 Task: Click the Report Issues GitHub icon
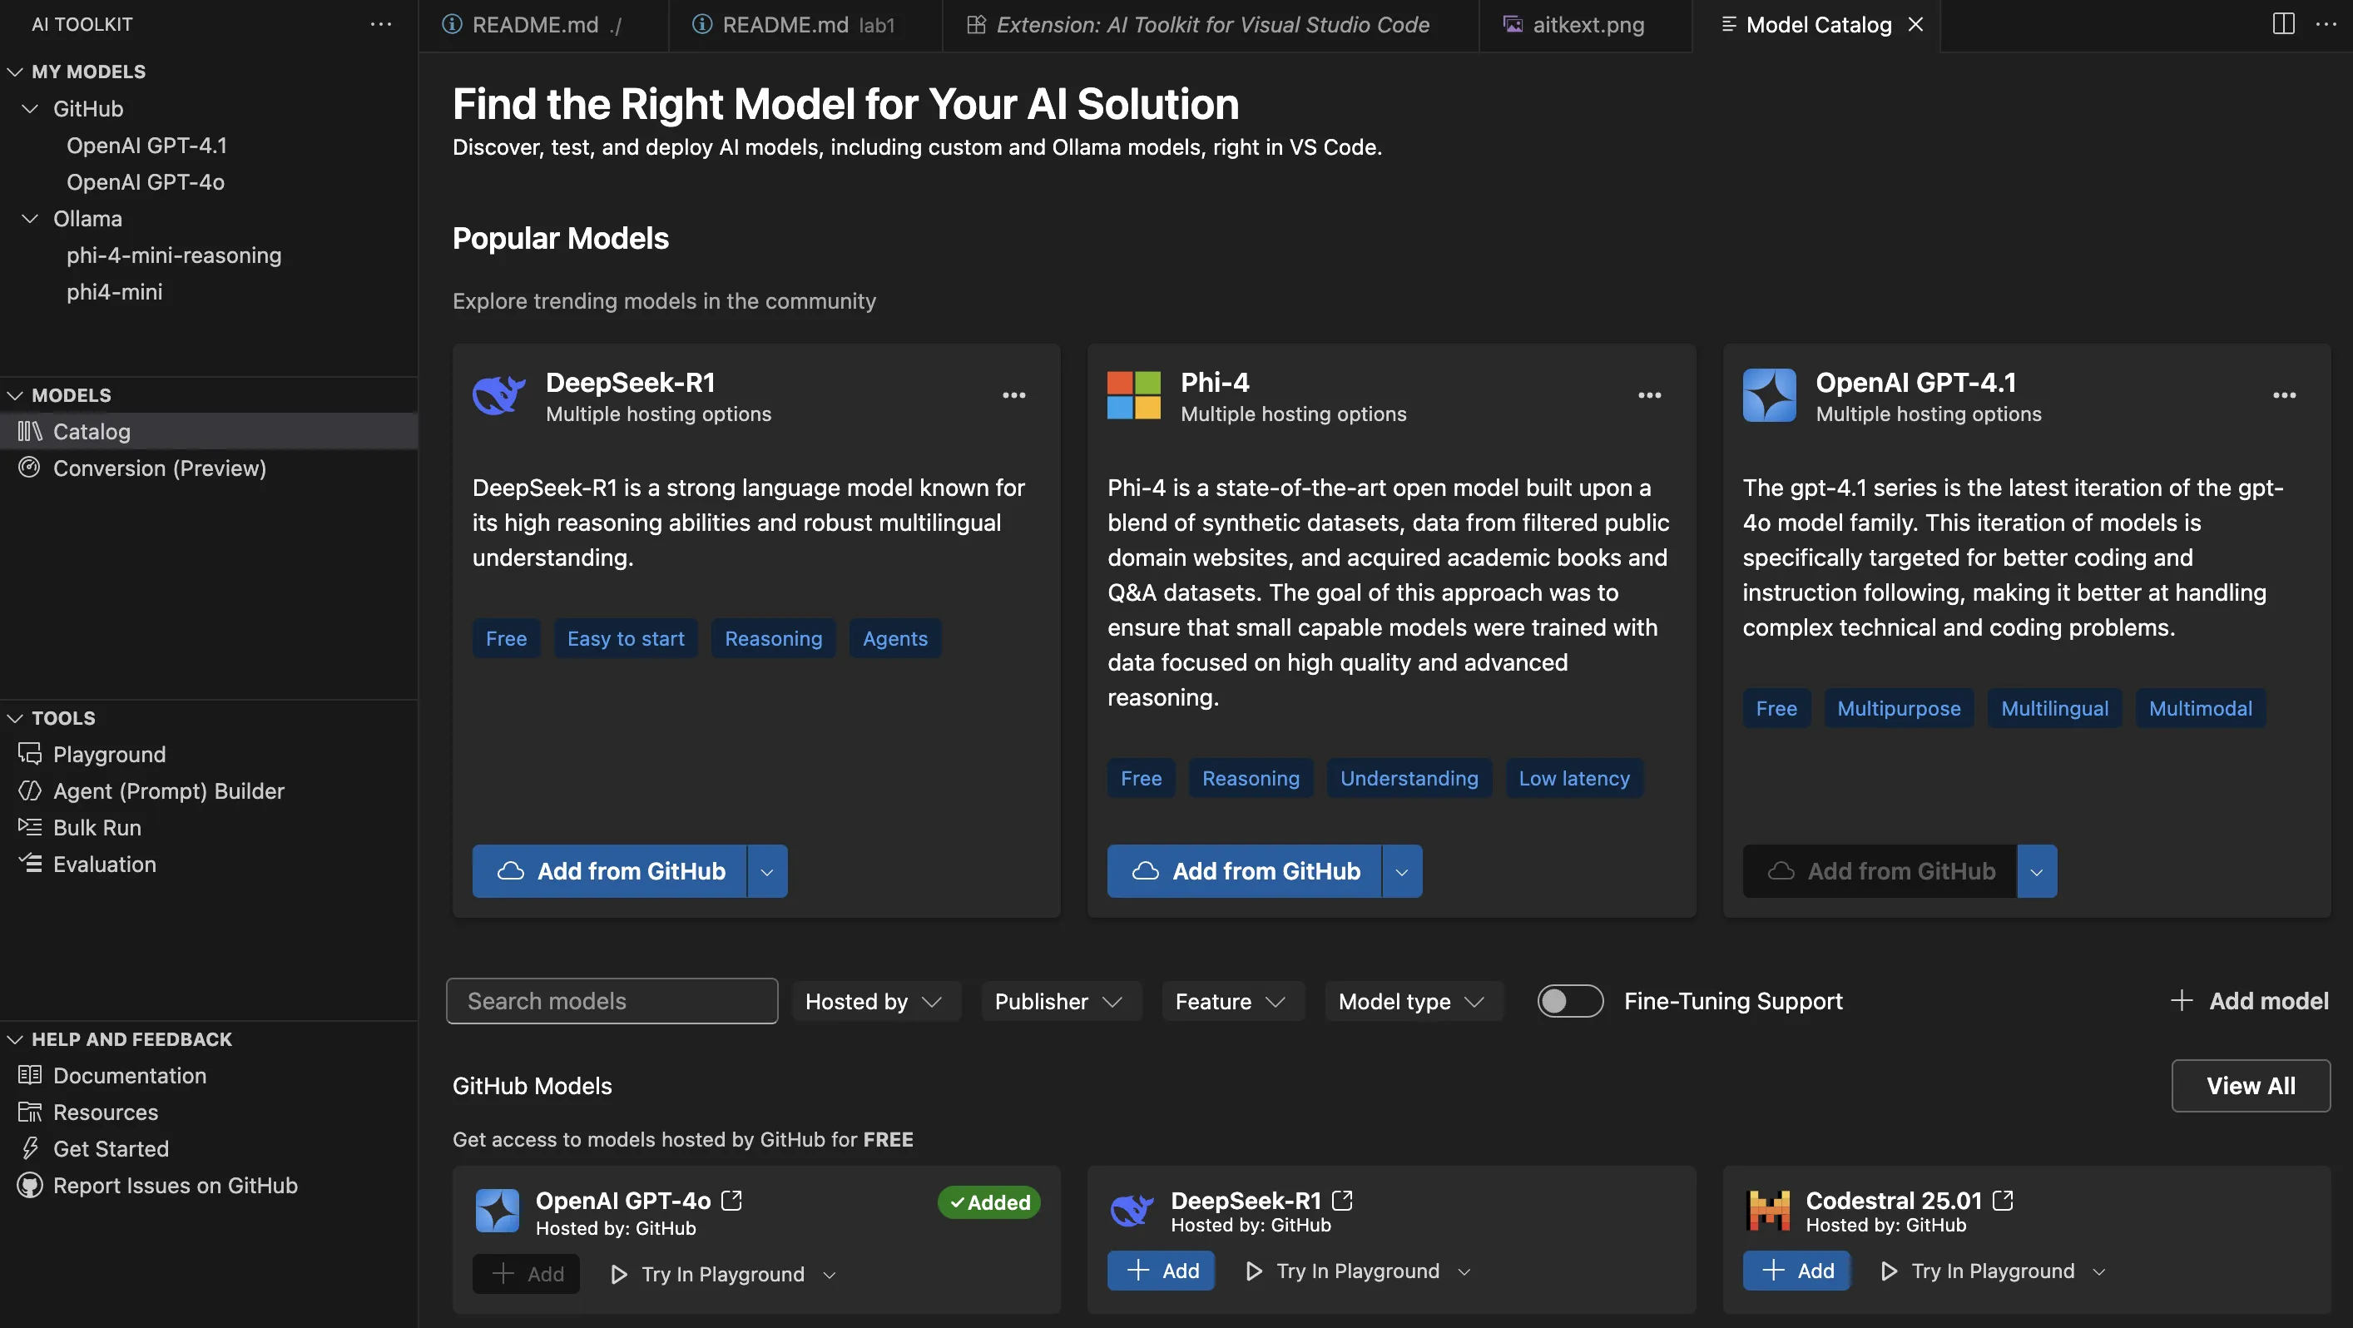[x=29, y=1186]
